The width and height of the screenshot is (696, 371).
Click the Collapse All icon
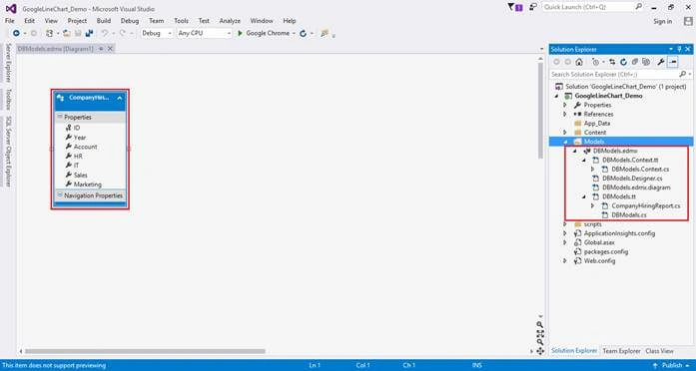635,62
